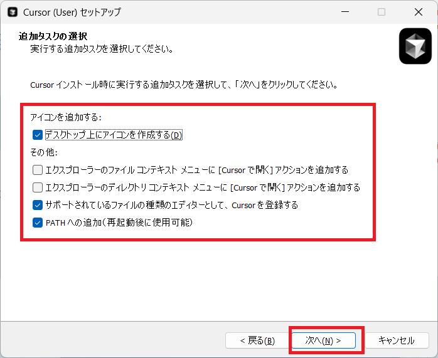Close the Cursor setup window
Screen dimensions: 438x358
[x=419, y=12]
